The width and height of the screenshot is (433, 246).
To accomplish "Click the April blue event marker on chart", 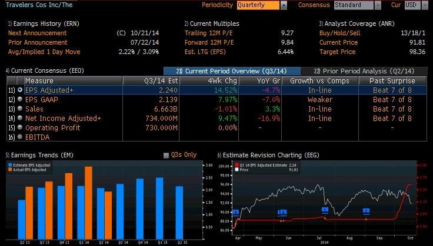I will tap(235, 213).
